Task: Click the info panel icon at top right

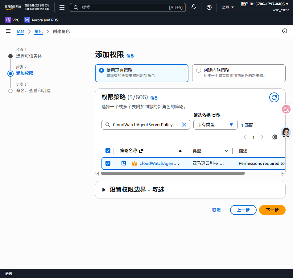Action: click(284, 31)
